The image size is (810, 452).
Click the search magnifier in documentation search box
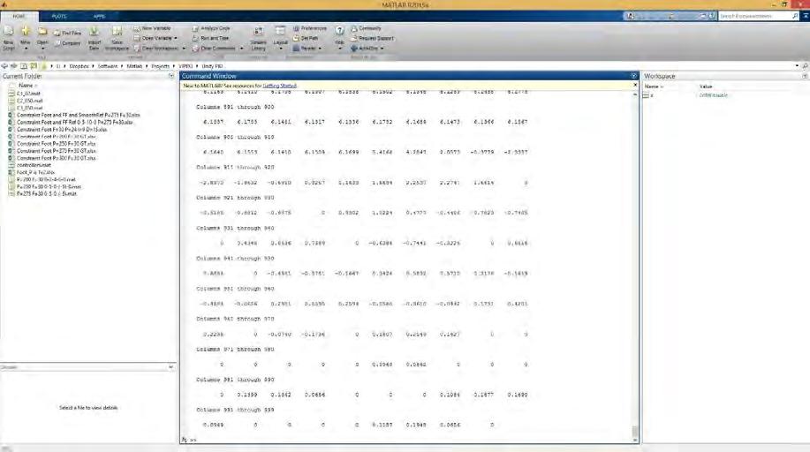795,16
